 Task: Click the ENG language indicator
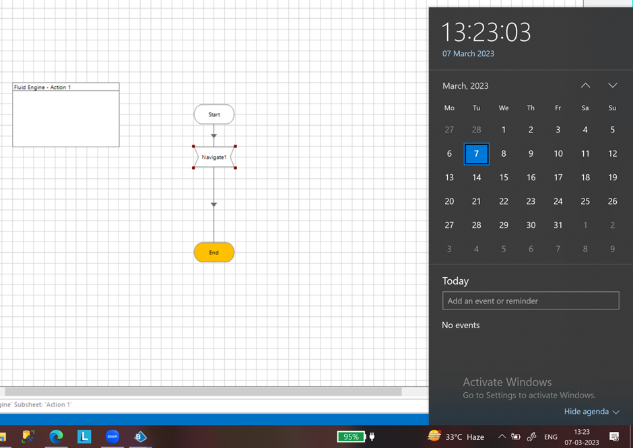point(551,437)
